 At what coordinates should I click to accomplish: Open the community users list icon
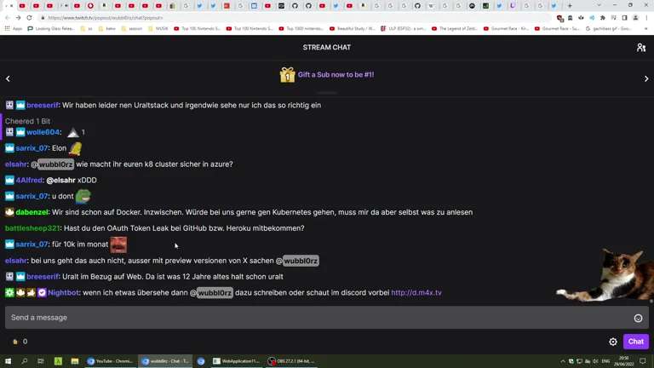click(641, 48)
